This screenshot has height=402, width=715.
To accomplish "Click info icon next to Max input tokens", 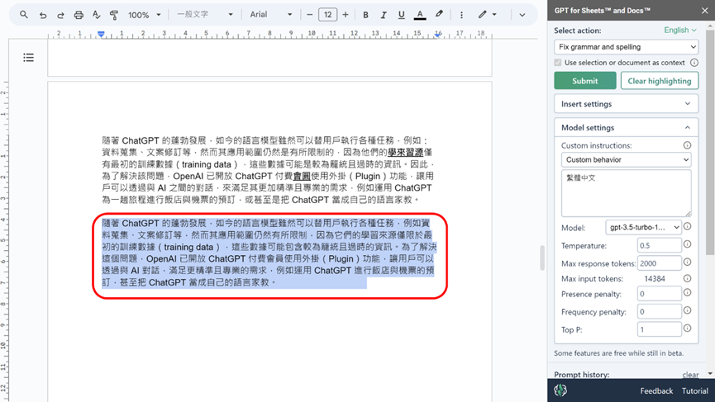I will click(x=687, y=278).
